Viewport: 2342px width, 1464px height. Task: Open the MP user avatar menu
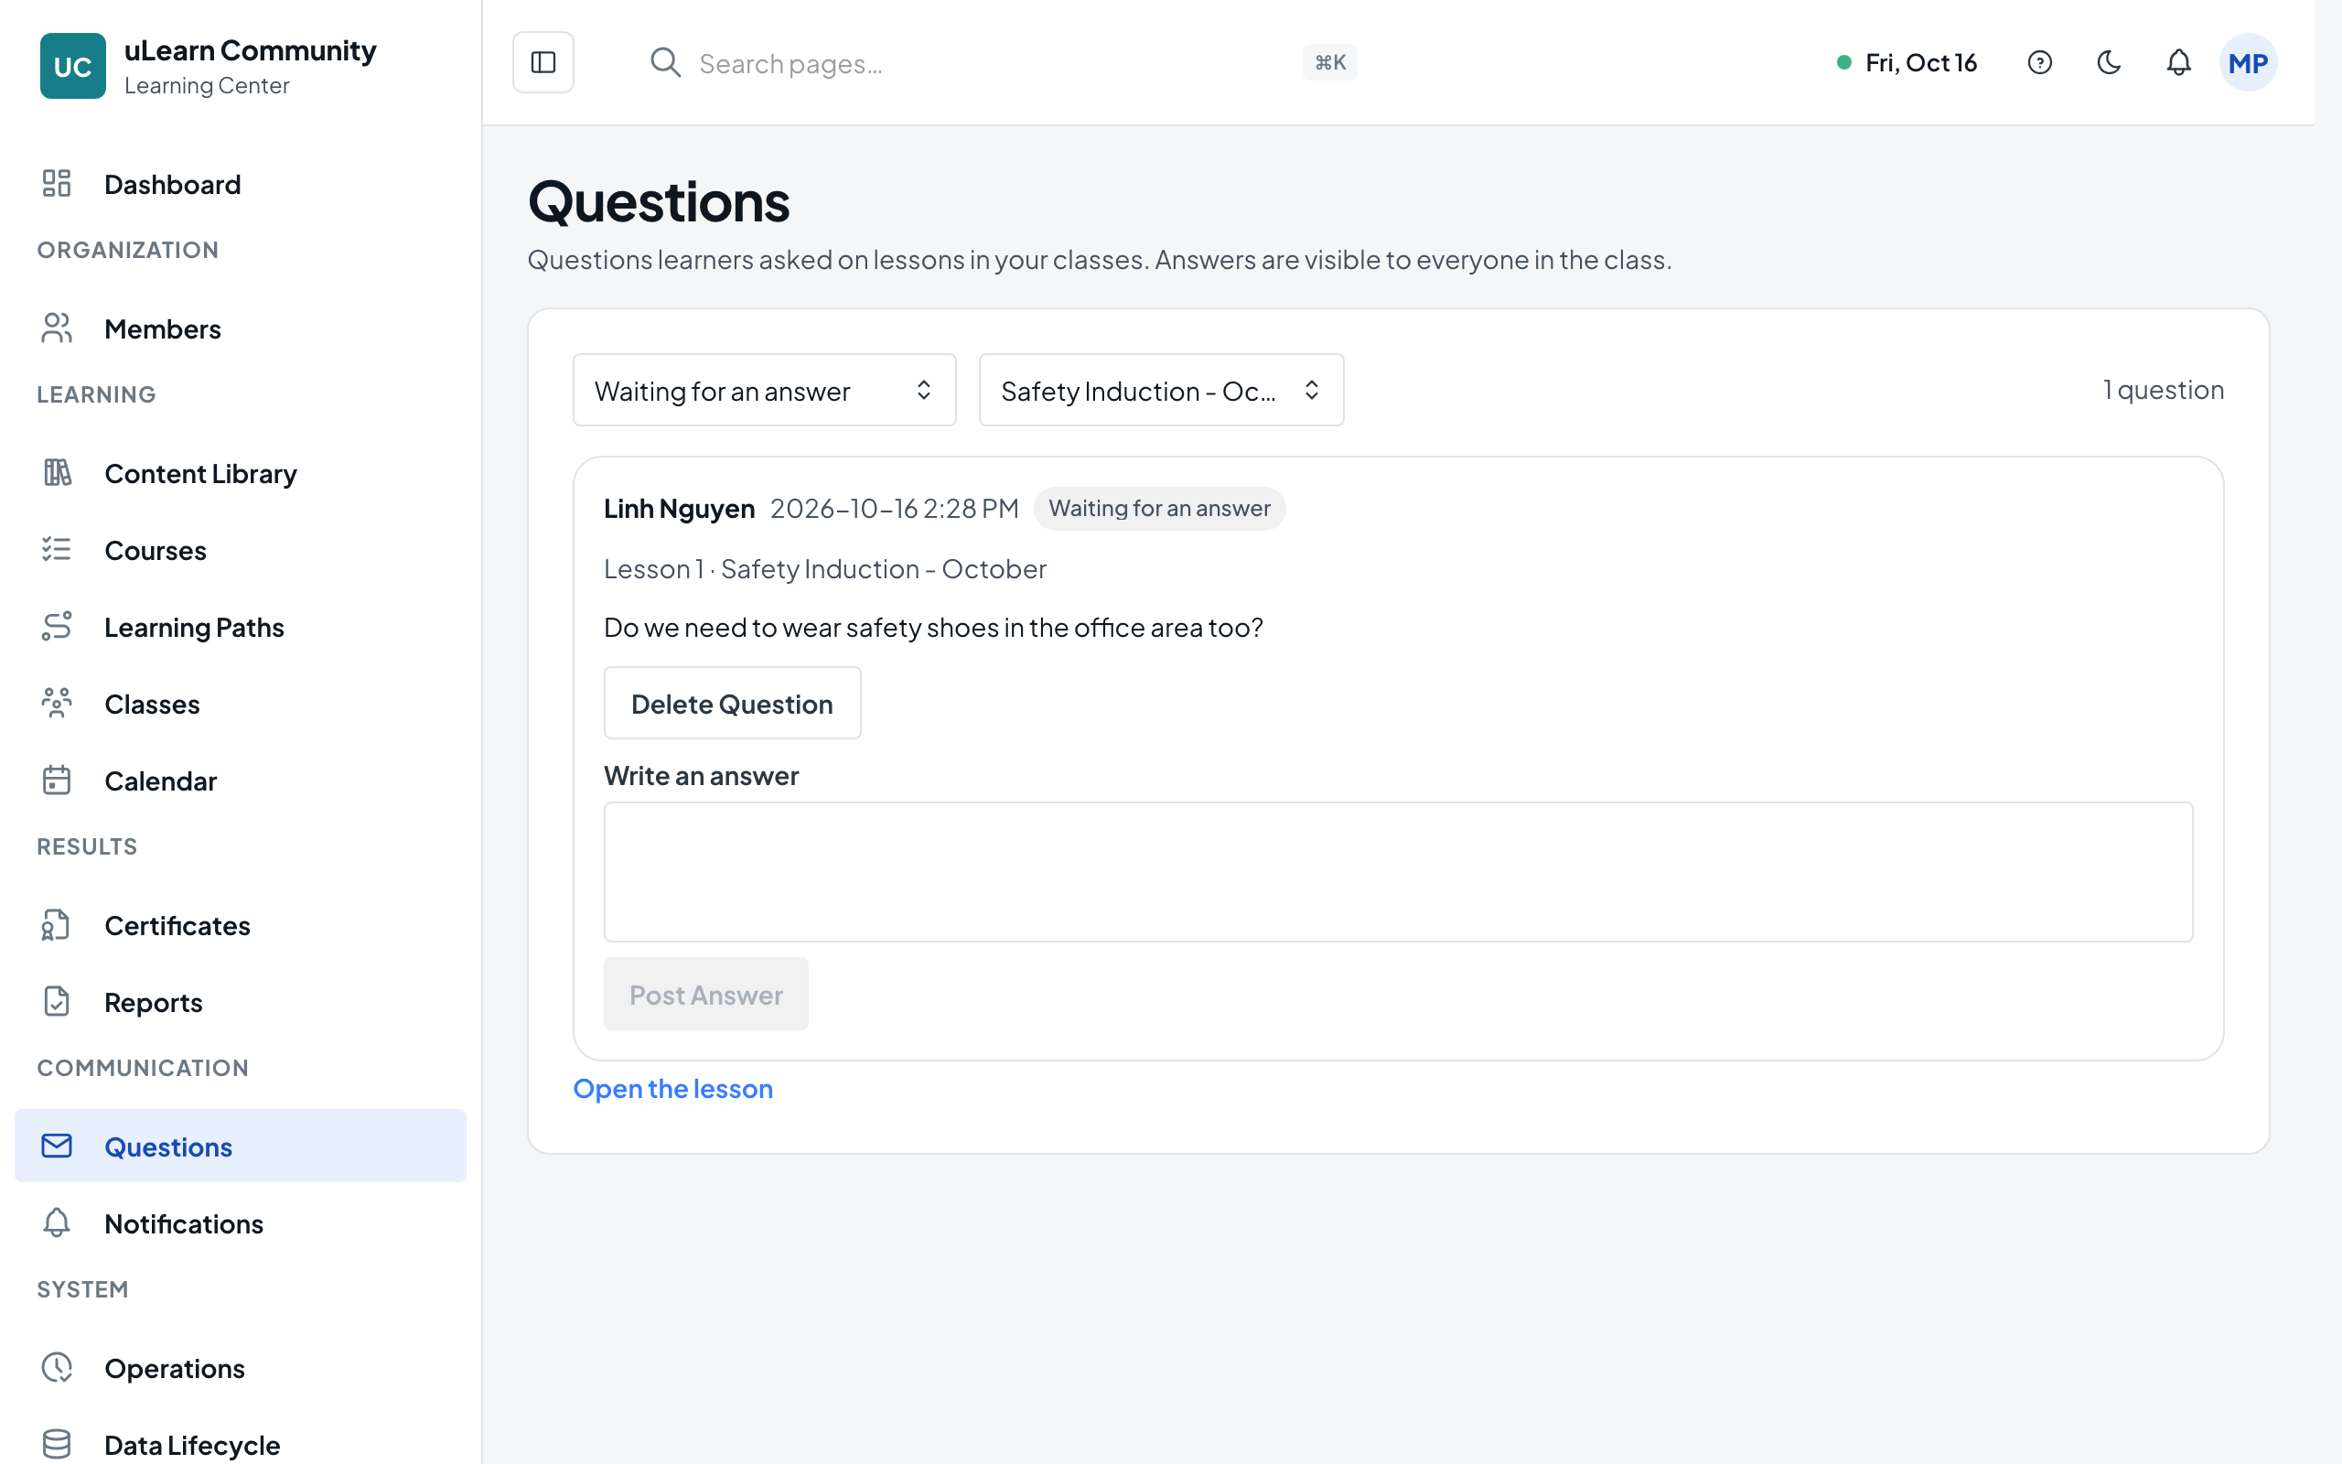tap(2247, 63)
